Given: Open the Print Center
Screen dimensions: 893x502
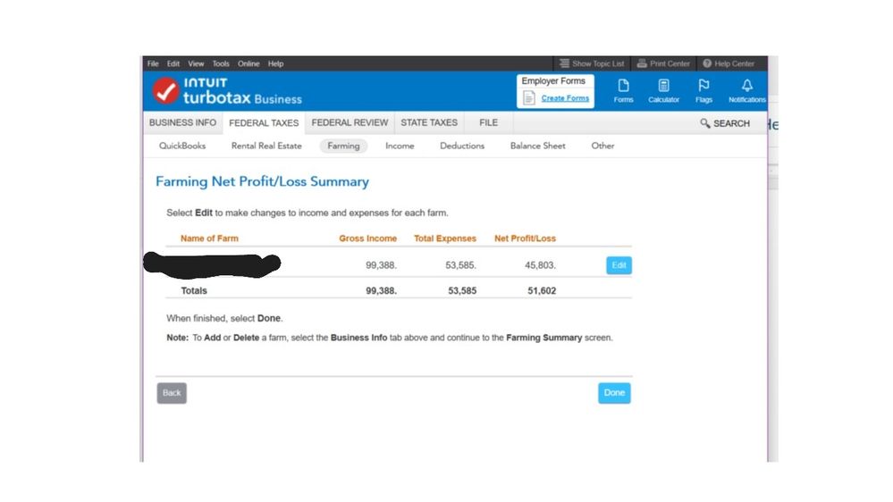Looking at the screenshot, I should (x=663, y=63).
